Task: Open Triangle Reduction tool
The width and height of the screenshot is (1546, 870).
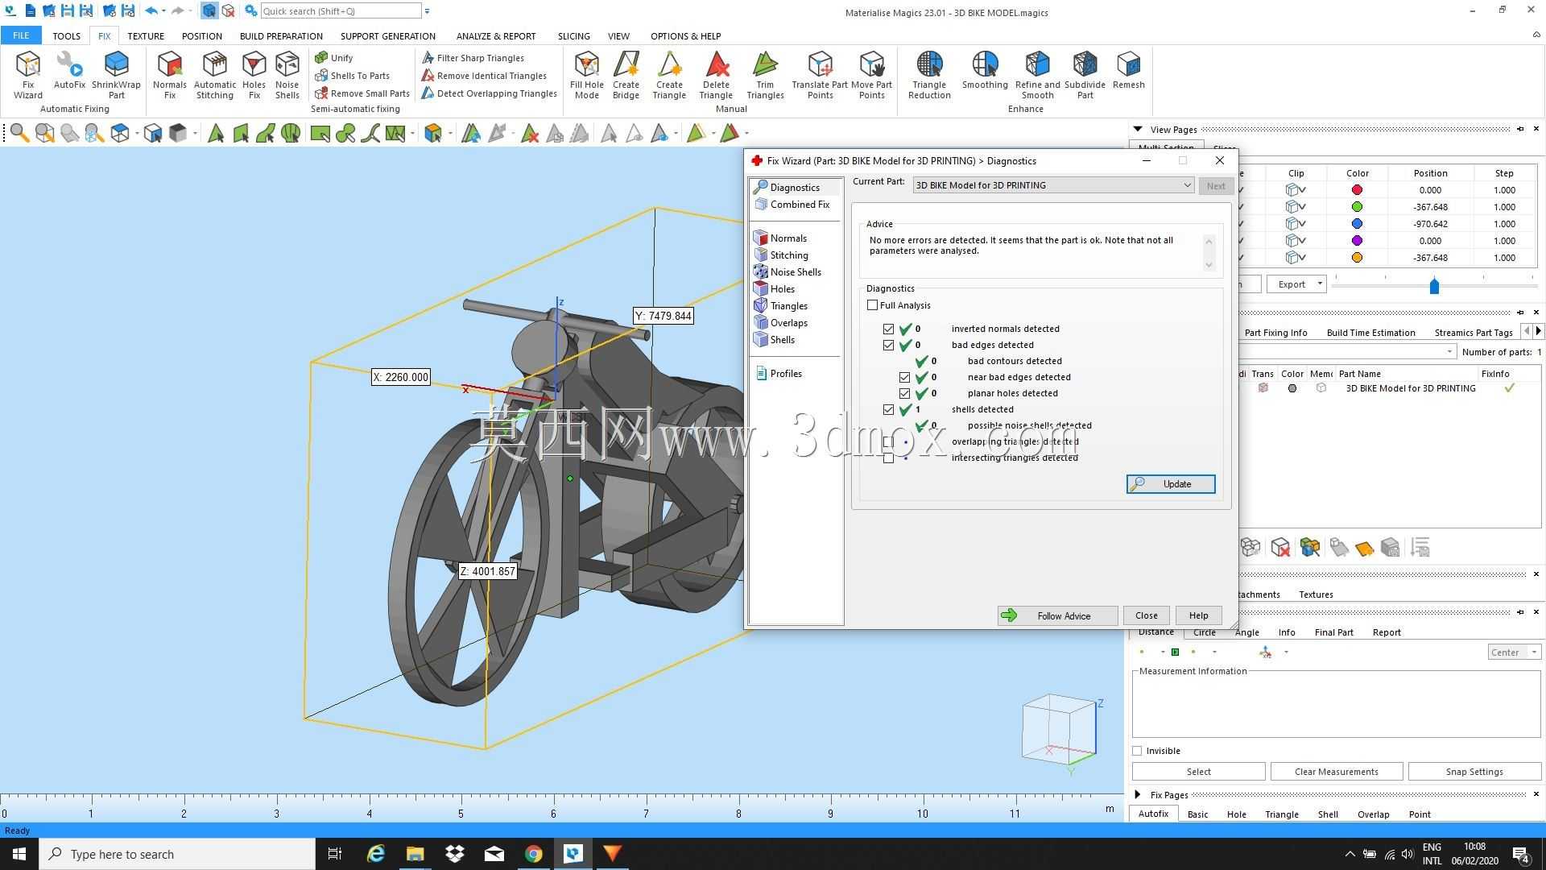Action: [x=929, y=75]
